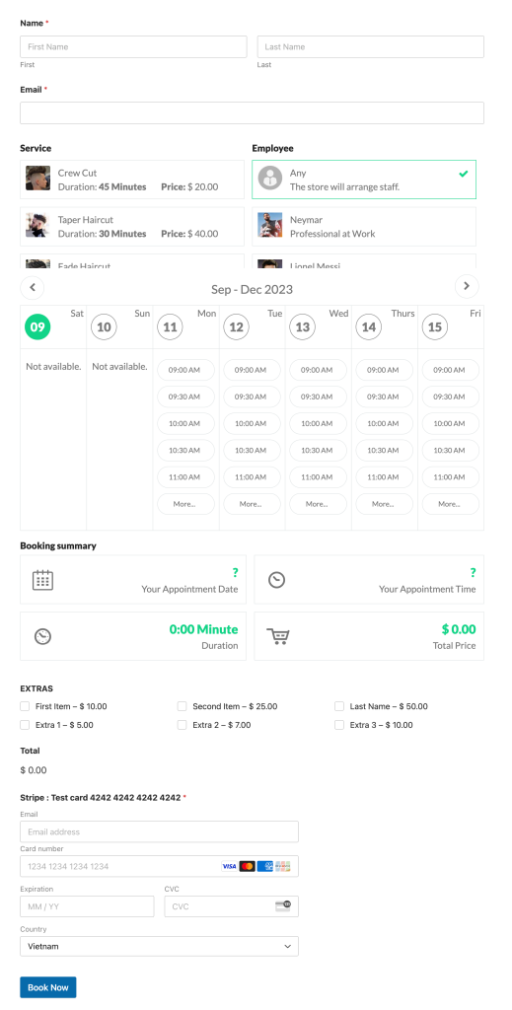Select date 14 Thursday circle
Image resolution: width=512 pixels, height=1010 pixels.
pos(368,327)
